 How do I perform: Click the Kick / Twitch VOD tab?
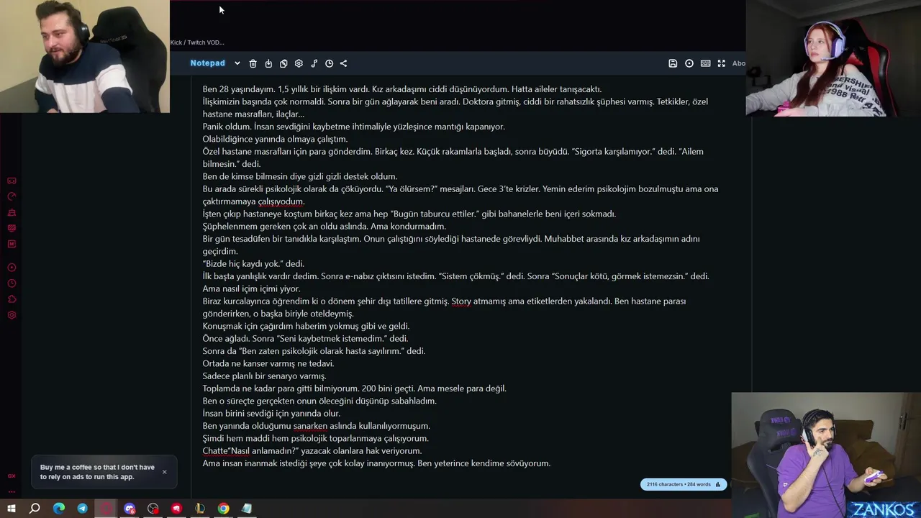coord(197,42)
